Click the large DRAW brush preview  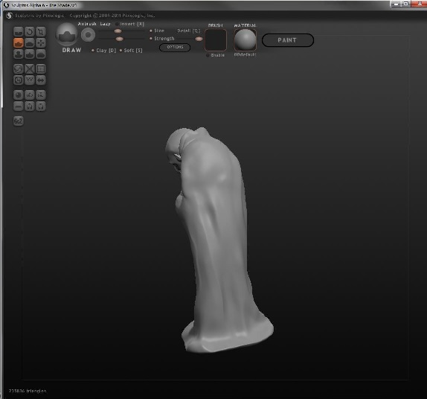(x=66, y=34)
